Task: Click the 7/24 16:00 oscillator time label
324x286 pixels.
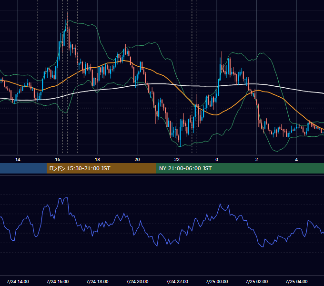Action: (58, 281)
